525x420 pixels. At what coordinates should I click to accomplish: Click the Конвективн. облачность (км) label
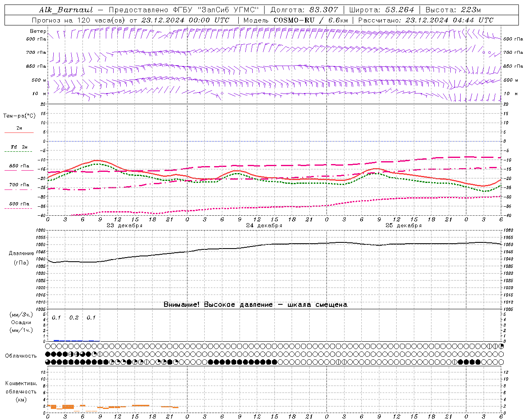(x=21, y=392)
